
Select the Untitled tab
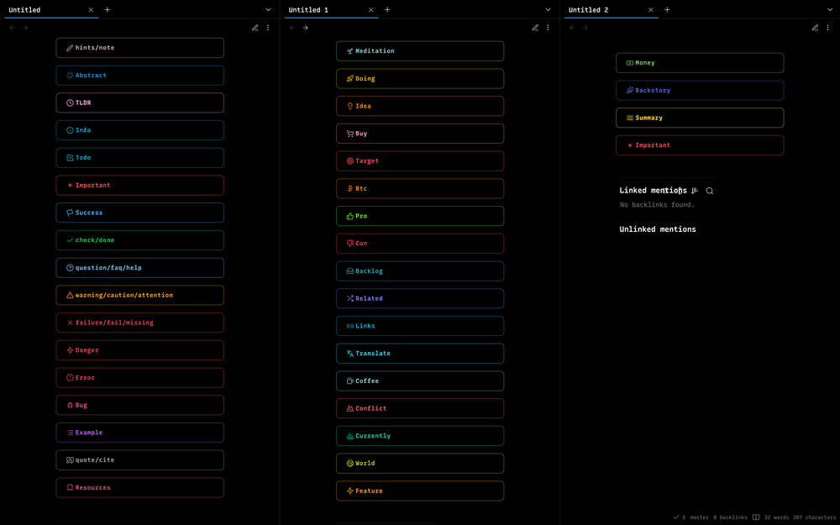[51, 9]
